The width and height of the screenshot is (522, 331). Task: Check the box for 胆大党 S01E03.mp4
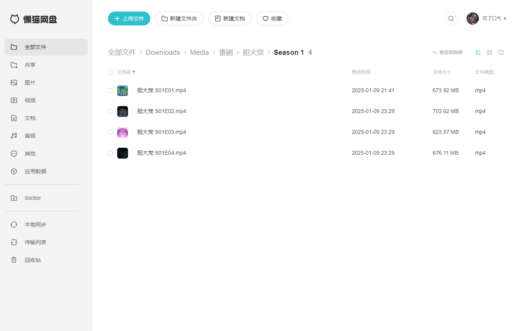(x=110, y=132)
